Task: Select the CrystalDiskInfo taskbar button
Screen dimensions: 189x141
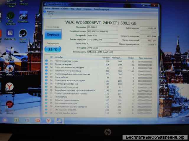Action: 59,120
